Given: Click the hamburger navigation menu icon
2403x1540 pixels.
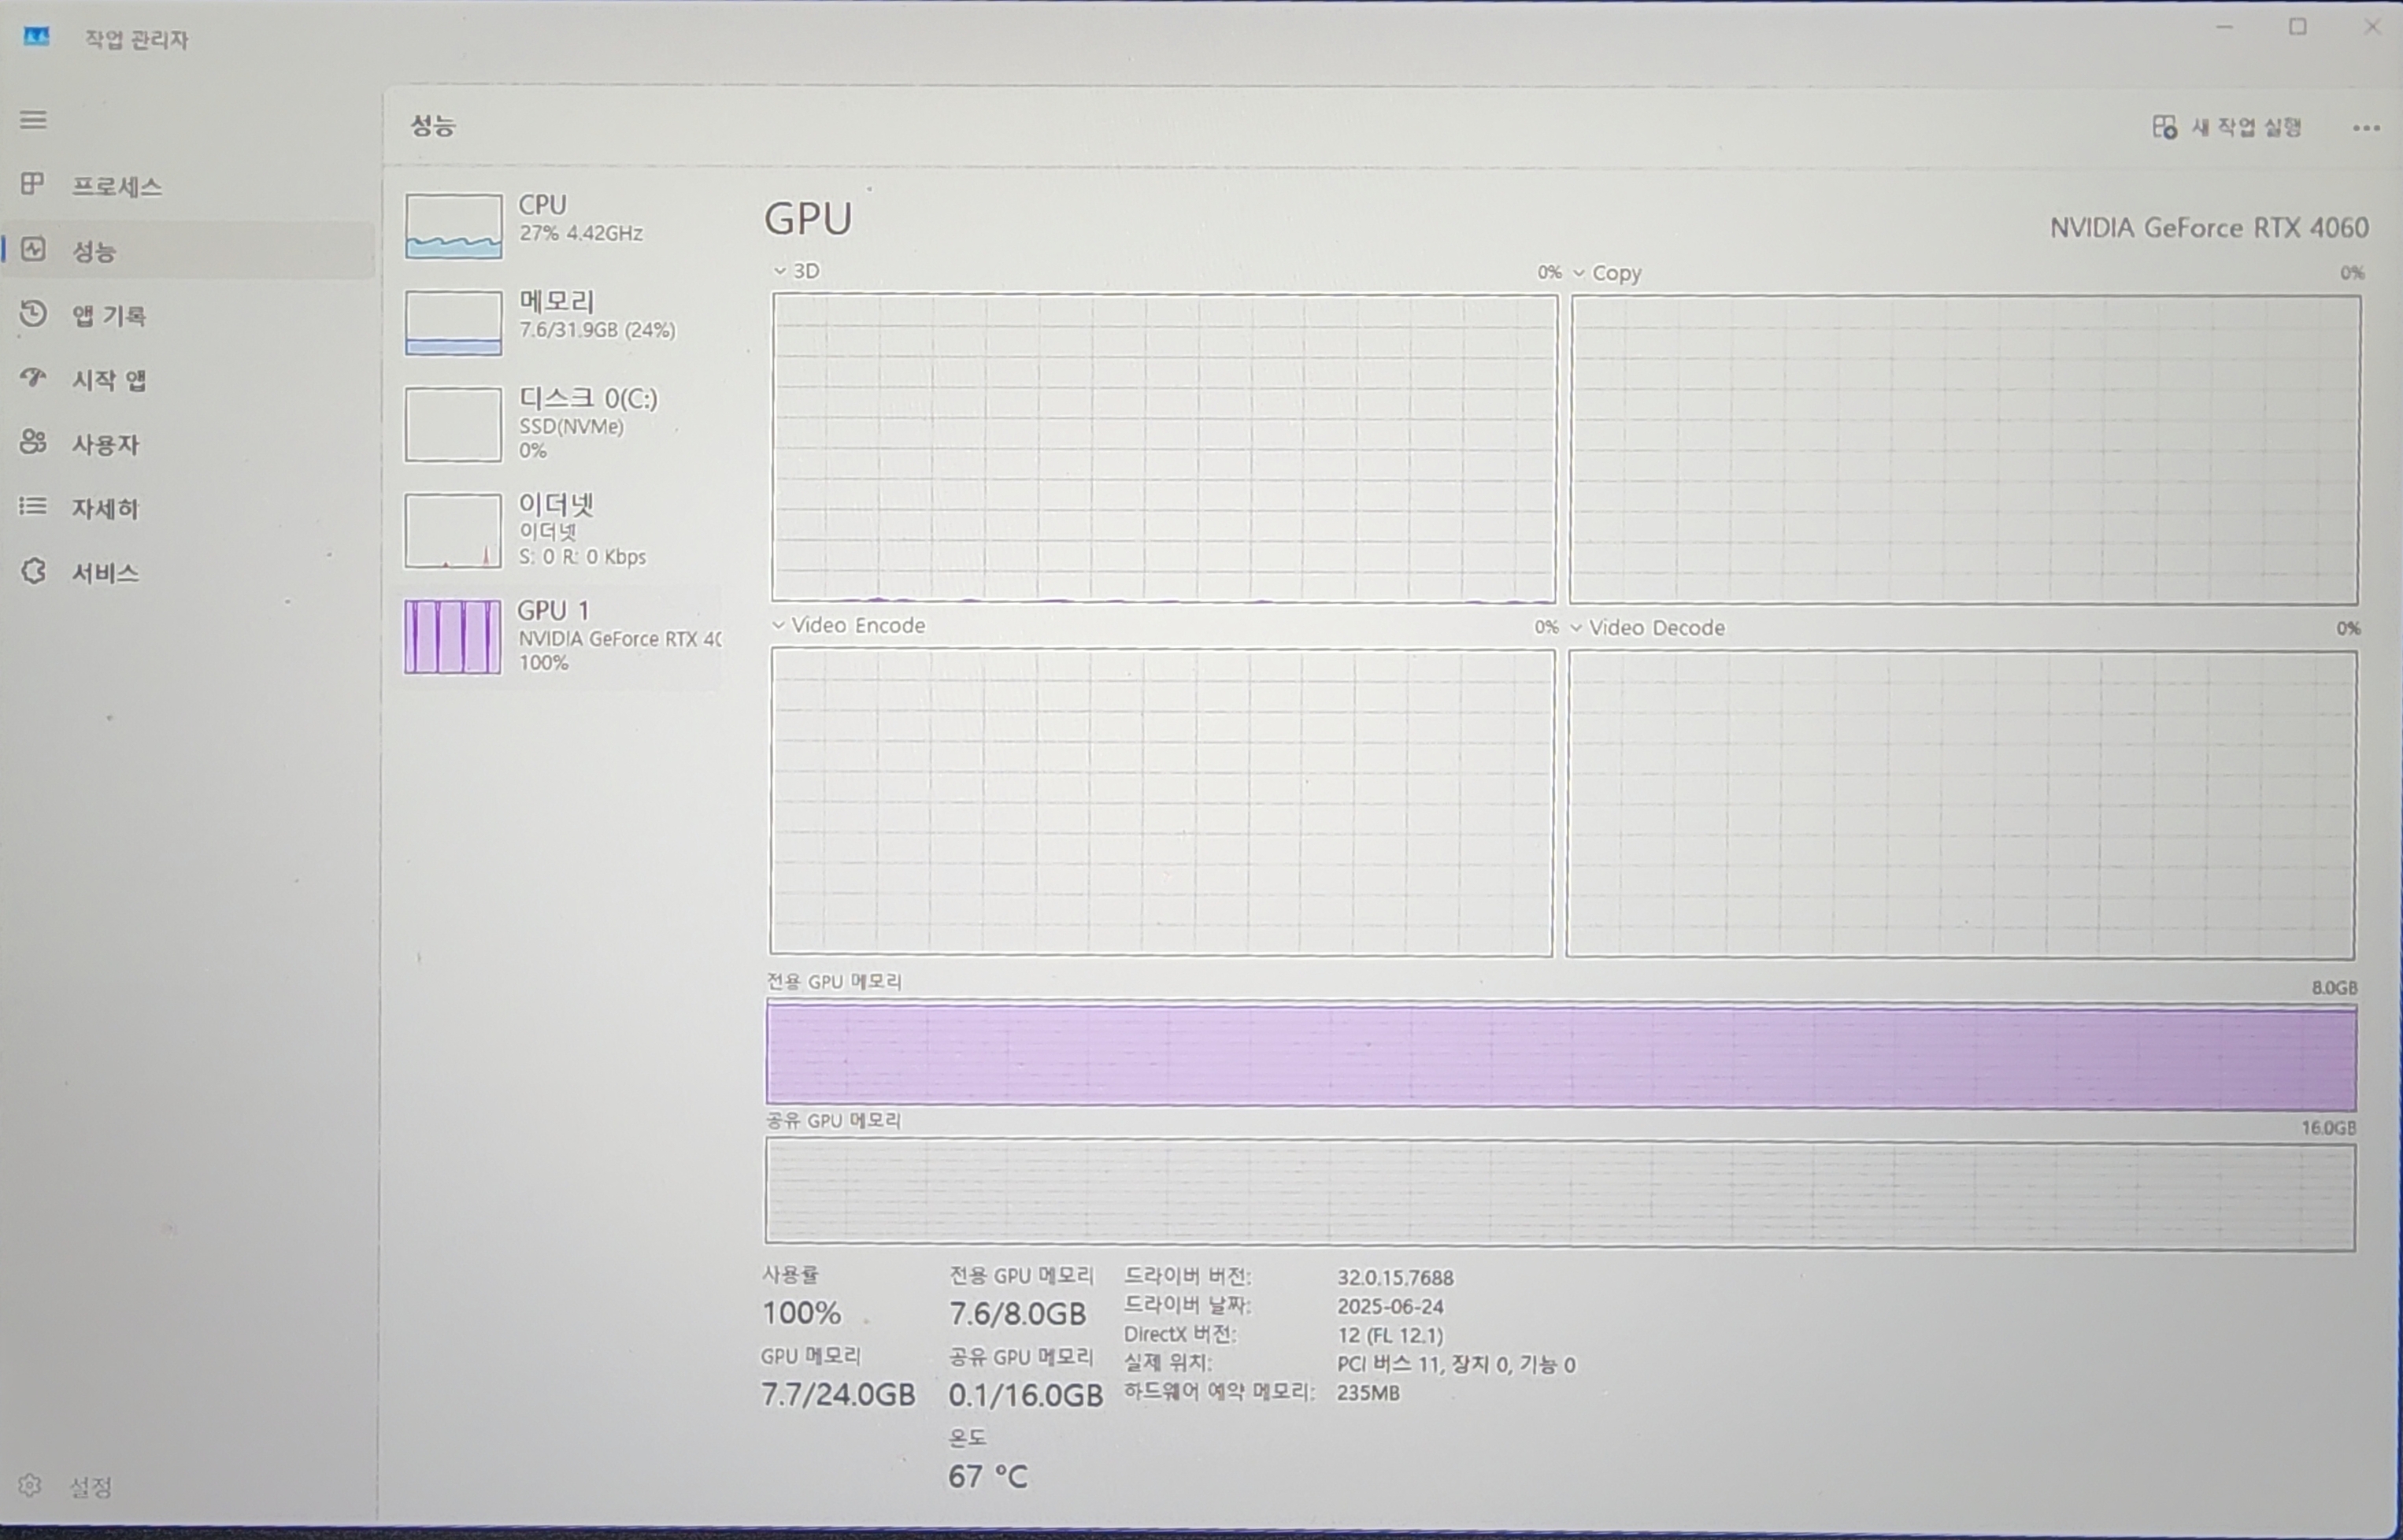Looking at the screenshot, I should 33,120.
